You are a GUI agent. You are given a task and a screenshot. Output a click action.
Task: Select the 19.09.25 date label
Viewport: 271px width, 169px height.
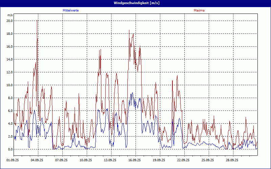pos(159,160)
